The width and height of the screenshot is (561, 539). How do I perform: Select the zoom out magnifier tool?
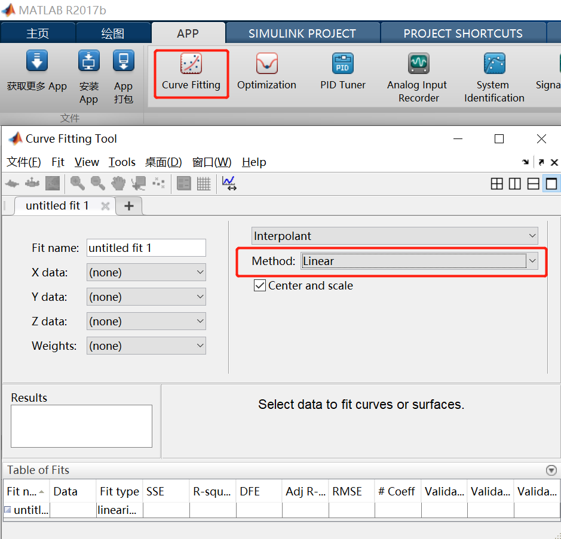coord(97,183)
